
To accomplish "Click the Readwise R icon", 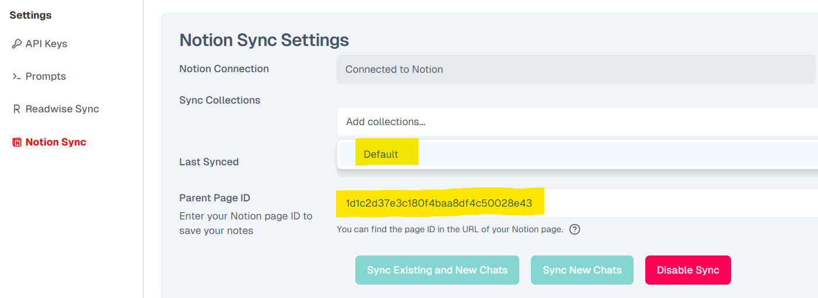I will (16, 109).
